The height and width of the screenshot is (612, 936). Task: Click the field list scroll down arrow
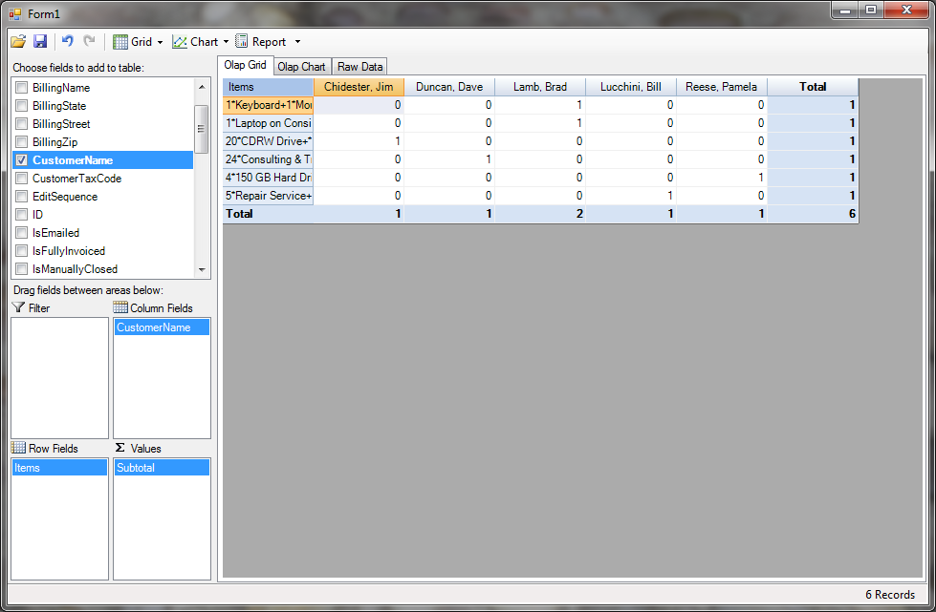[x=202, y=269]
